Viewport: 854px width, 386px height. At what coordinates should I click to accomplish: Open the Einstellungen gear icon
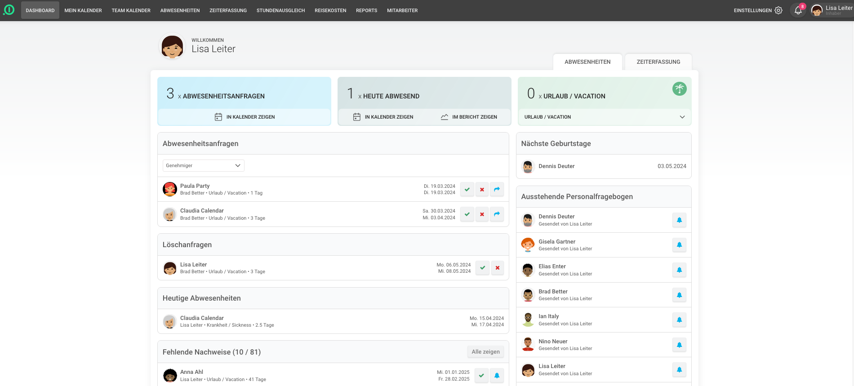[x=778, y=10]
